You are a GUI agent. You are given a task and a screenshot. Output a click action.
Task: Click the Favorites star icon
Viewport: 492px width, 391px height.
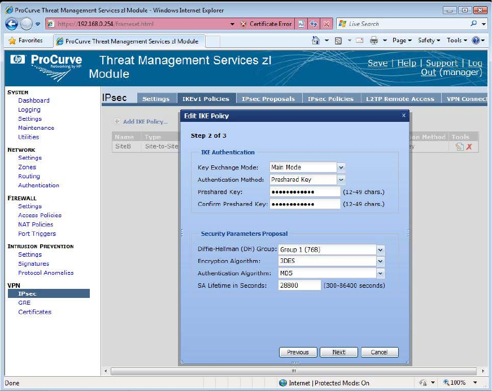click(12, 41)
